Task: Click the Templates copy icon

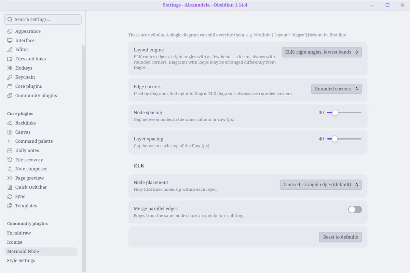Action: pyautogui.click(x=10, y=206)
